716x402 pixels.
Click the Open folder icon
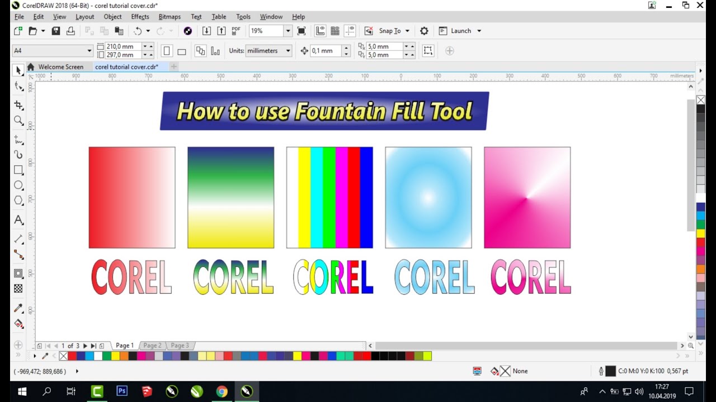(x=33, y=31)
